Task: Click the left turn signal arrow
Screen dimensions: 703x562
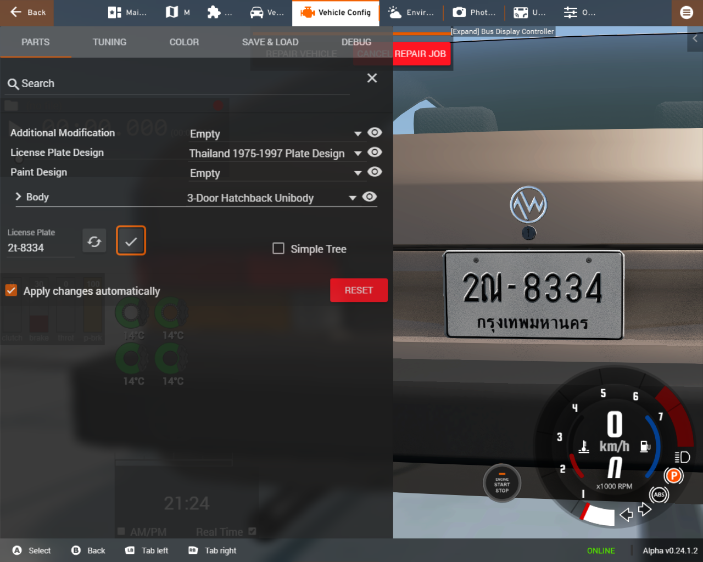Action: 626,515
